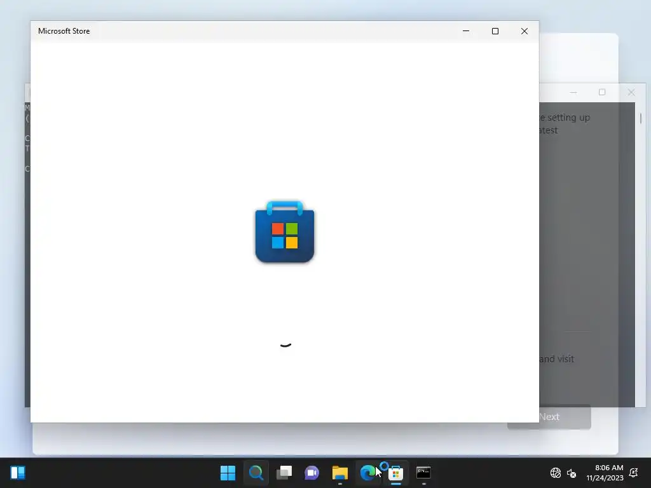Open the notification bell icon
Image resolution: width=651 pixels, height=488 pixels.
pos(634,473)
